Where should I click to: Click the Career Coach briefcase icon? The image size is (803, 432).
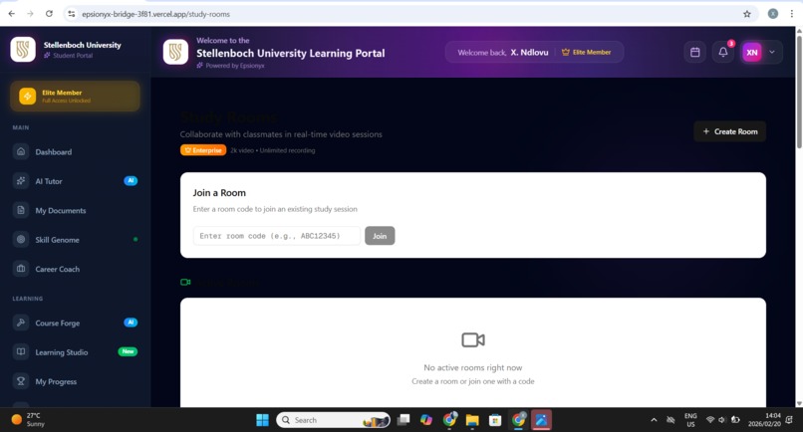pyautogui.click(x=21, y=268)
